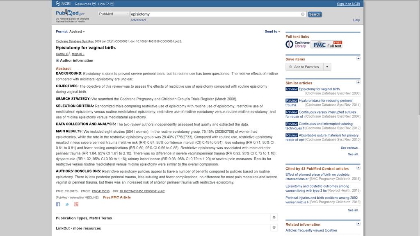Click the article title Episiotomy for vaginal birth
Viewport: 420px width, 236px height.
(86, 48)
